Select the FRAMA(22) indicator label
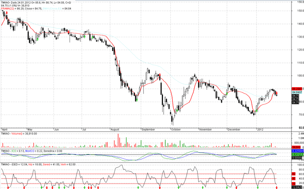This screenshot has height=189, width=304. point(8,8)
